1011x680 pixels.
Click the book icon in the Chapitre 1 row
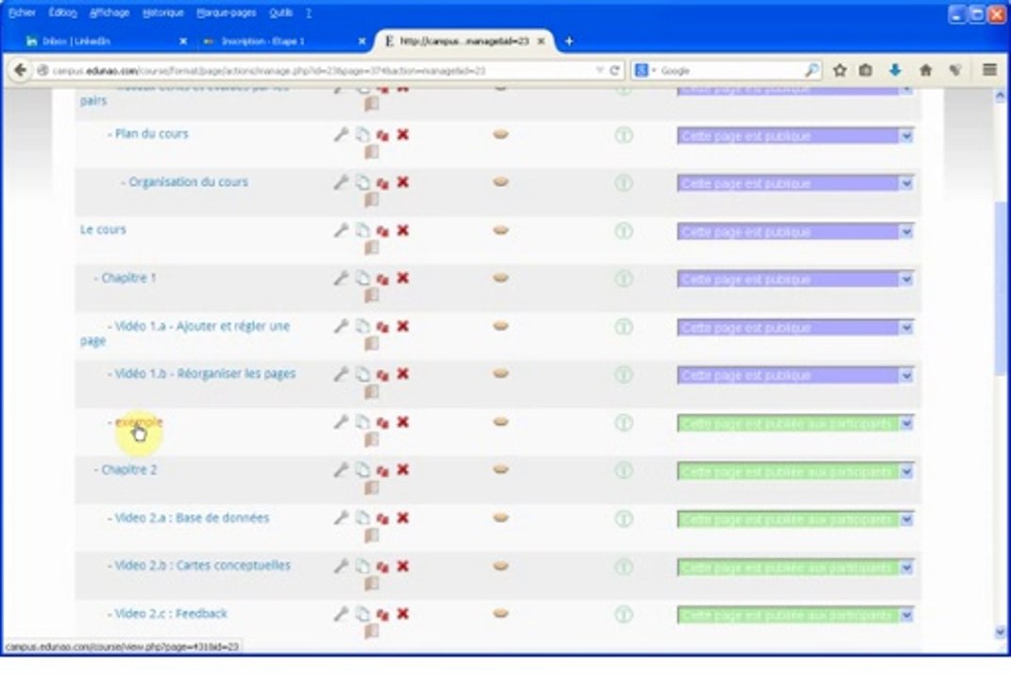(x=371, y=296)
